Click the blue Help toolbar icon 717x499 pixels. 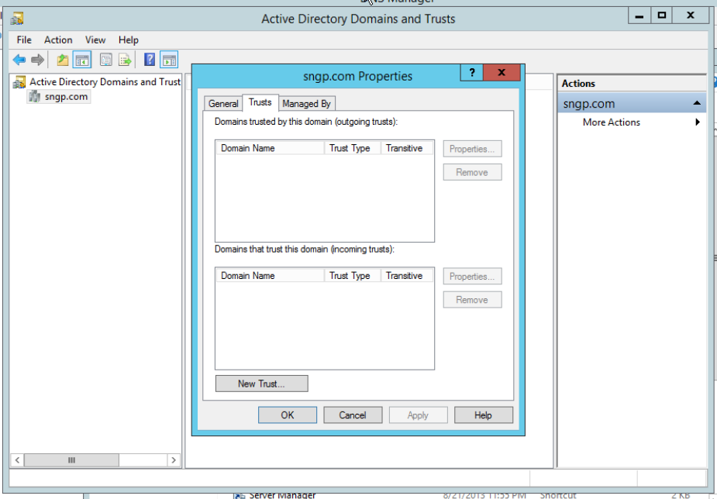[x=150, y=60]
